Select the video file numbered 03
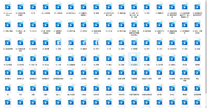 pyautogui.click(x=33, y=8)
